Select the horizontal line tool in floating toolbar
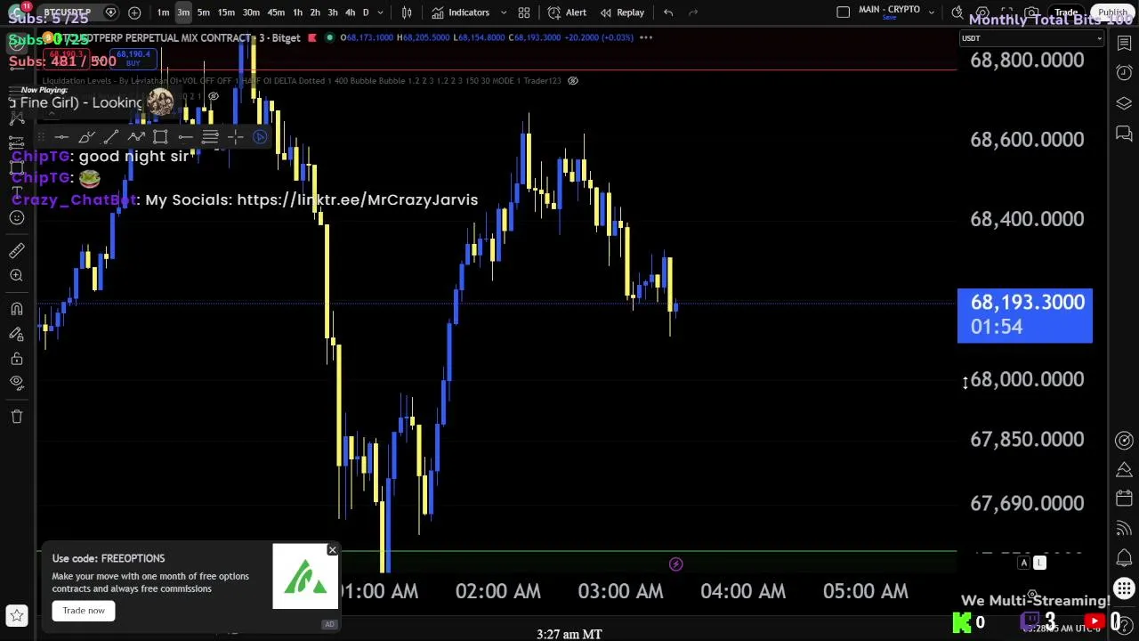The image size is (1139, 641). [61, 136]
